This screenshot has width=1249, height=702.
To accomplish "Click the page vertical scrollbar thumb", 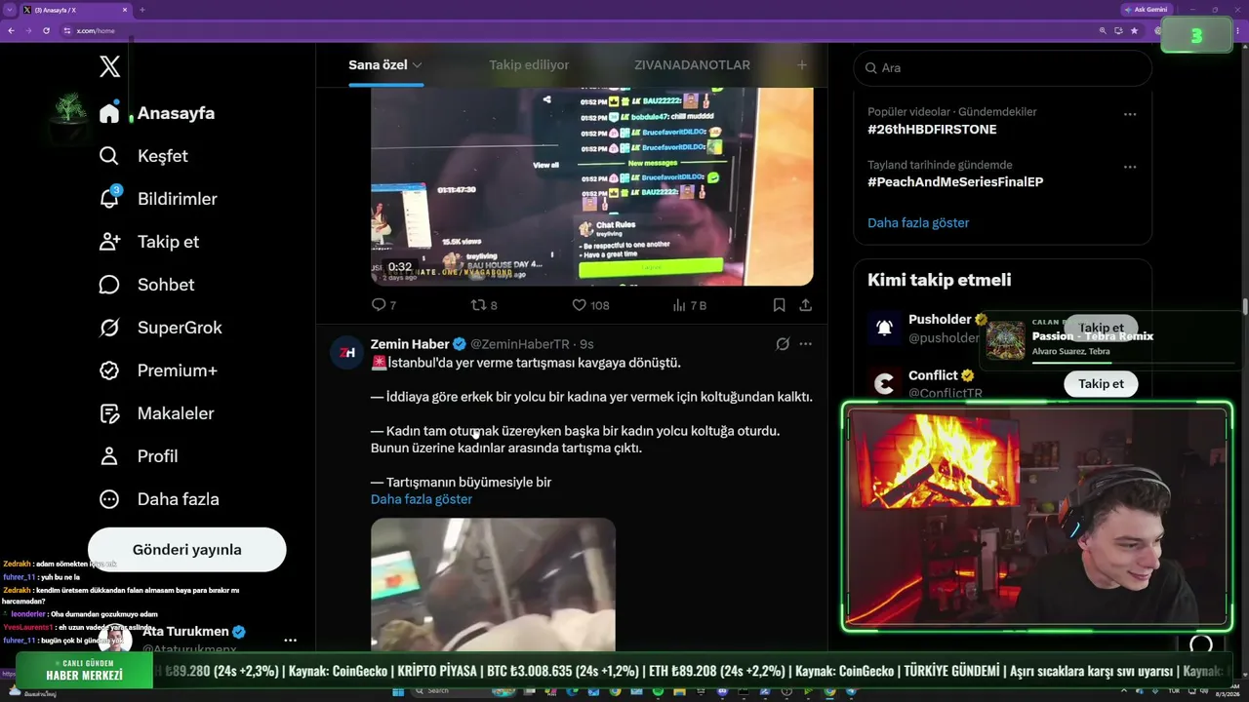I will pyautogui.click(x=1245, y=307).
